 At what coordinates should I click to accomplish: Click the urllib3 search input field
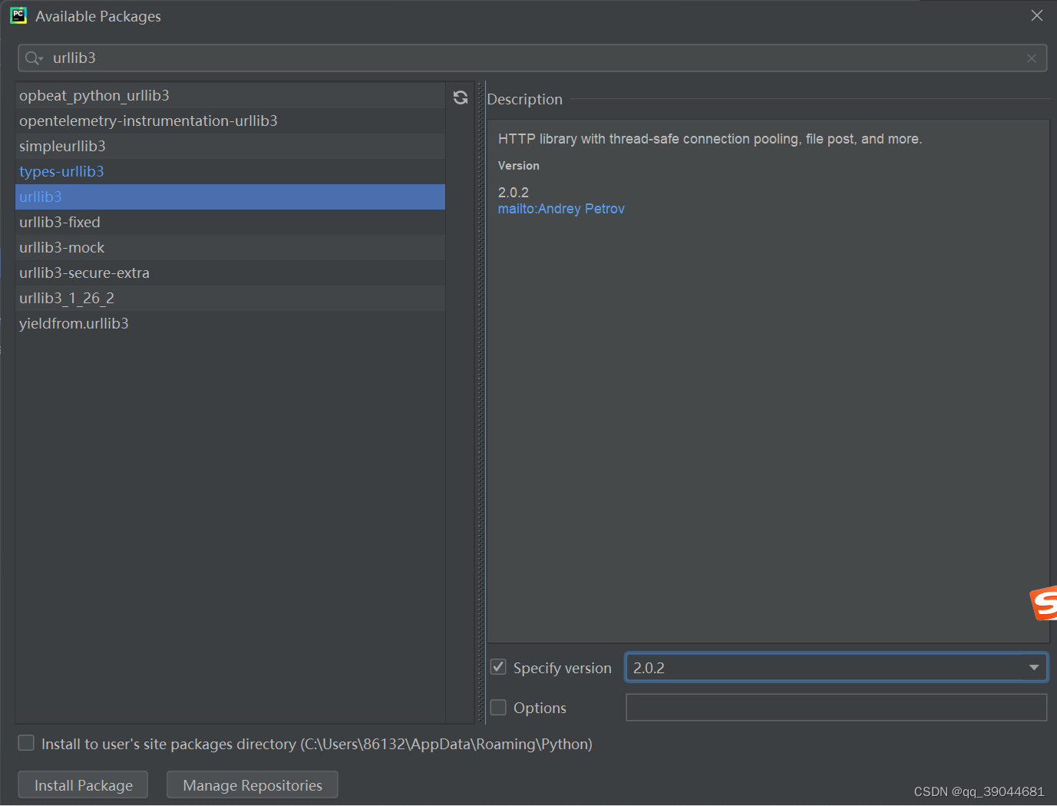(x=307, y=58)
